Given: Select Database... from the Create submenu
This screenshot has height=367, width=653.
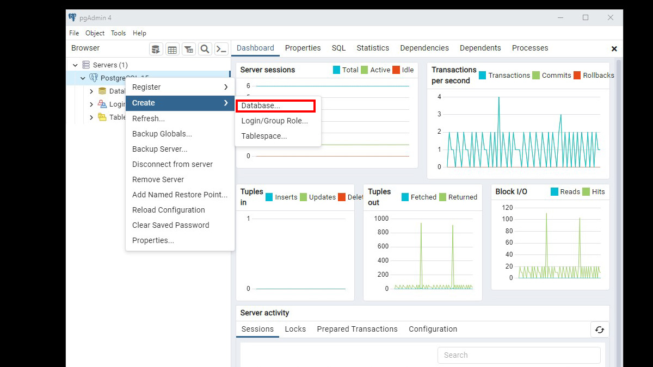Looking at the screenshot, I should tap(261, 105).
